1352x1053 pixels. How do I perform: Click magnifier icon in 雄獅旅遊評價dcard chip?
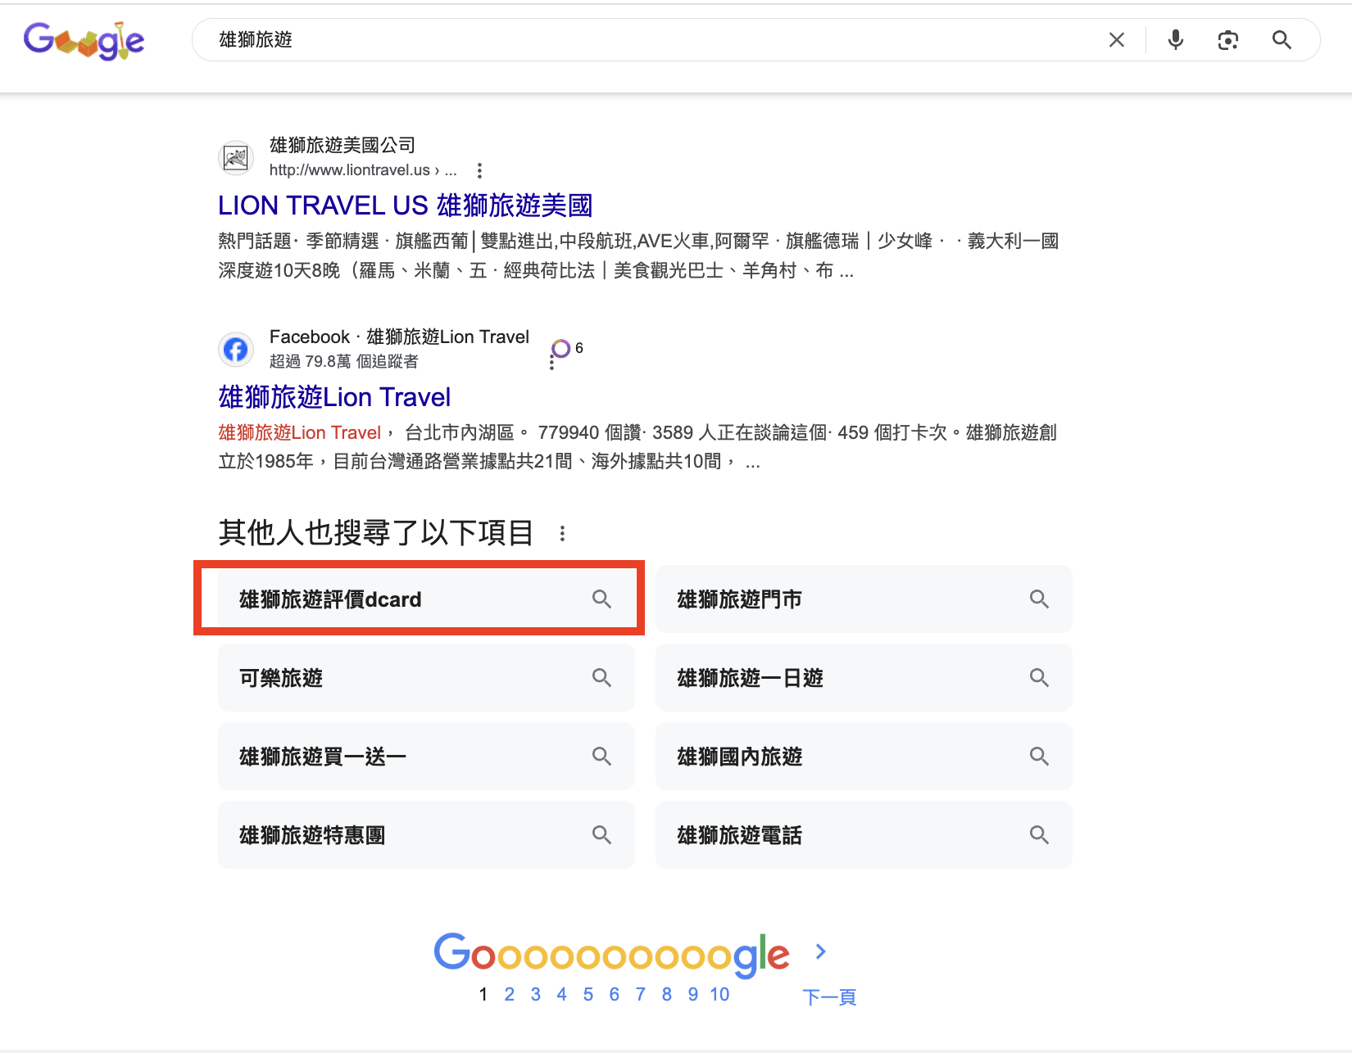[601, 599]
